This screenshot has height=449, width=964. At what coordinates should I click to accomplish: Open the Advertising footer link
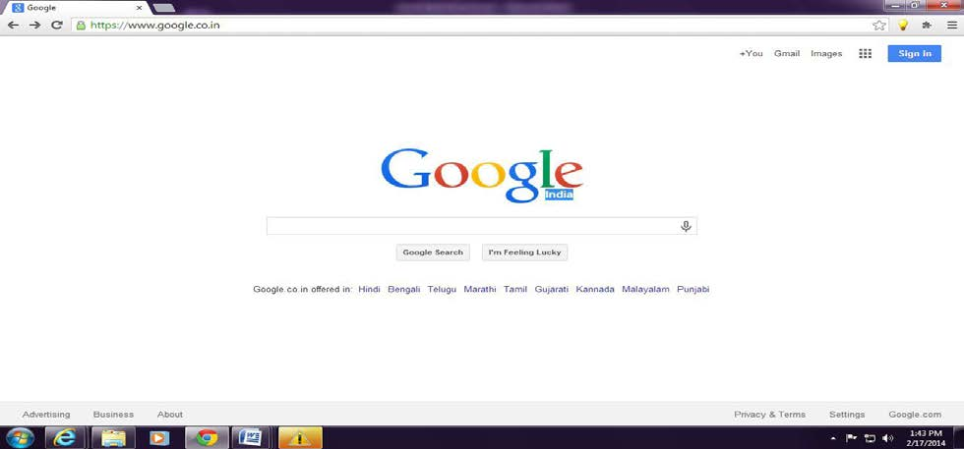[x=46, y=415]
